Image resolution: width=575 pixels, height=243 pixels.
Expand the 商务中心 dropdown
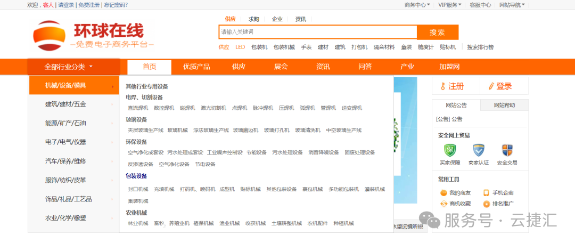pyautogui.click(x=417, y=5)
